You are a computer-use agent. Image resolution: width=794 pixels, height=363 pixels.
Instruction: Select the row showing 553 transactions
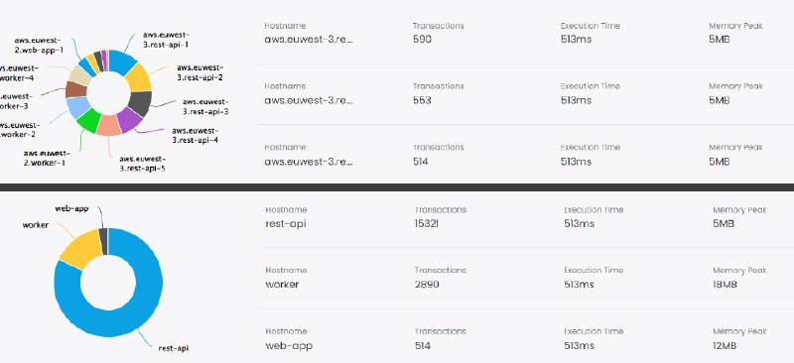[526, 93]
